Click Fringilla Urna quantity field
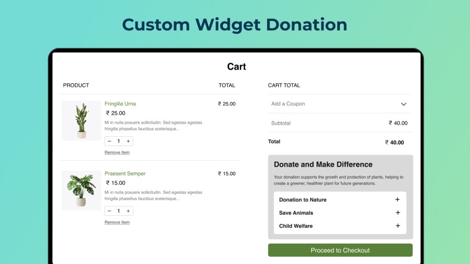Image resolution: width=470 pixels, height=264 pixels. point(119,141)
